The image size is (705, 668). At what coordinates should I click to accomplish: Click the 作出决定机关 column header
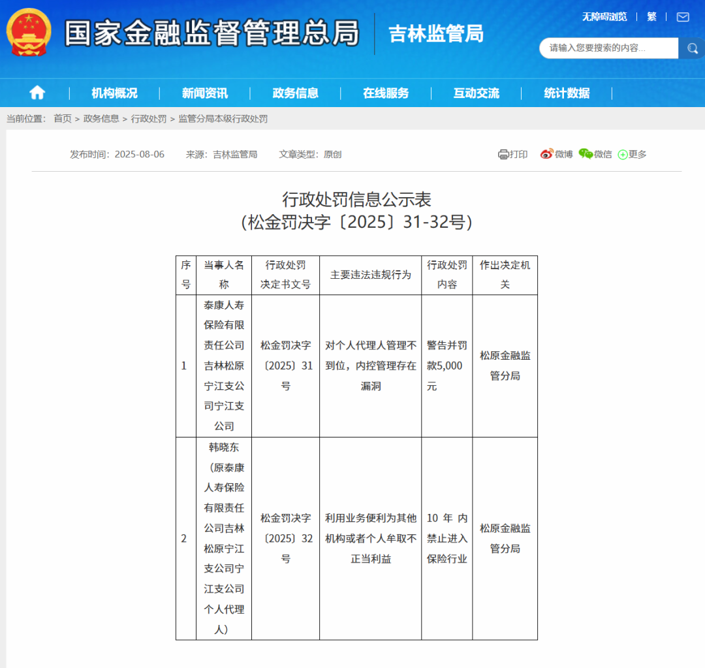pyautogui.click(x=505, y=275)
